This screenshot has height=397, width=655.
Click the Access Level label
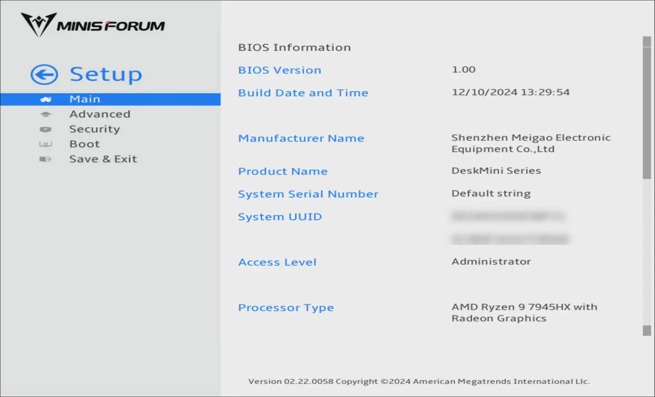277,262
